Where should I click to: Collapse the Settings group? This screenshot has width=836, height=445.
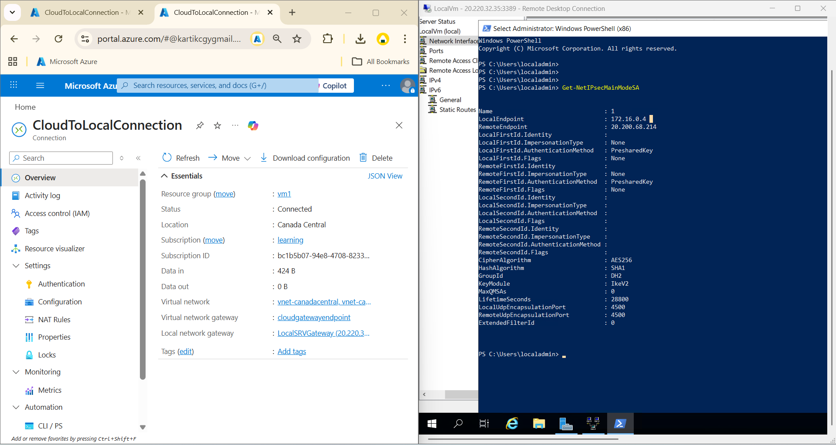[x=16, y=266]
